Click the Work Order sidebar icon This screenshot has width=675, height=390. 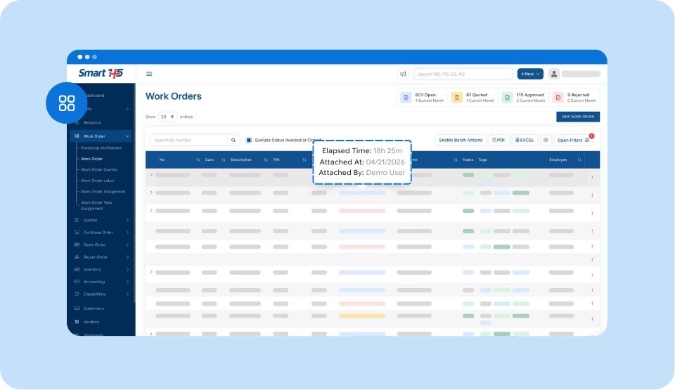(x=77, y=136)
